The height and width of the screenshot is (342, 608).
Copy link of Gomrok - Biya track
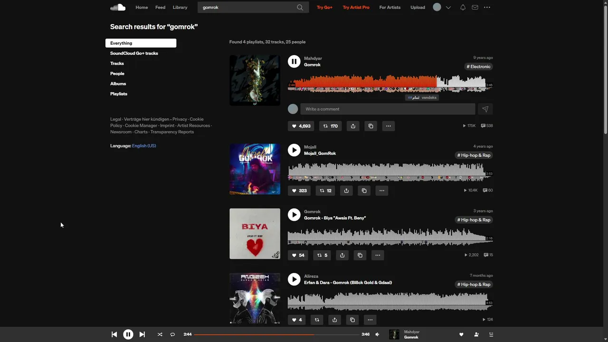point(360,255)
